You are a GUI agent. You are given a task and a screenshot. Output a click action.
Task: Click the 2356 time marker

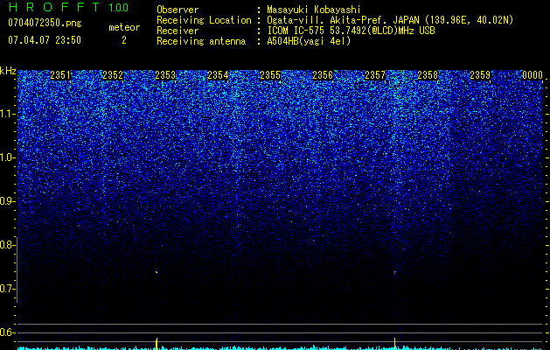pyautogui.click(x=323, y=75)
